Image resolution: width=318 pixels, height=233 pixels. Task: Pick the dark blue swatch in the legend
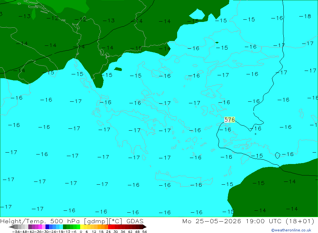tap(47, 227)
